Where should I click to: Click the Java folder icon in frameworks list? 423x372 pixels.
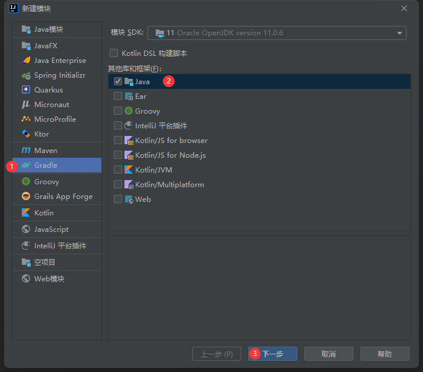[x=129, y=82]
